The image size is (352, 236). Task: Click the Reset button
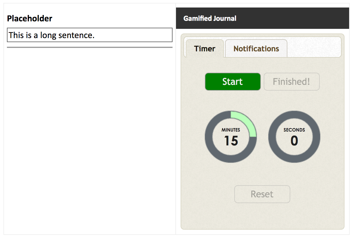[x=262, y=194]
